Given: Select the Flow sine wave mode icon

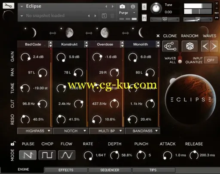Looking at the screenshot, I should tap(67, 155).
